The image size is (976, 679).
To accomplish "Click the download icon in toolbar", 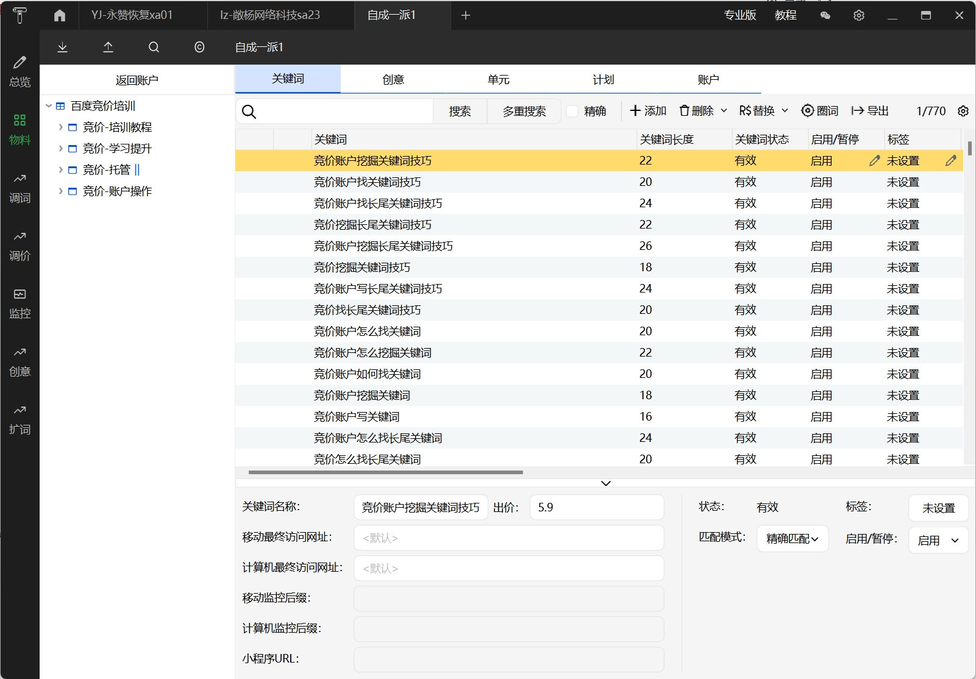I will (62, 47).
